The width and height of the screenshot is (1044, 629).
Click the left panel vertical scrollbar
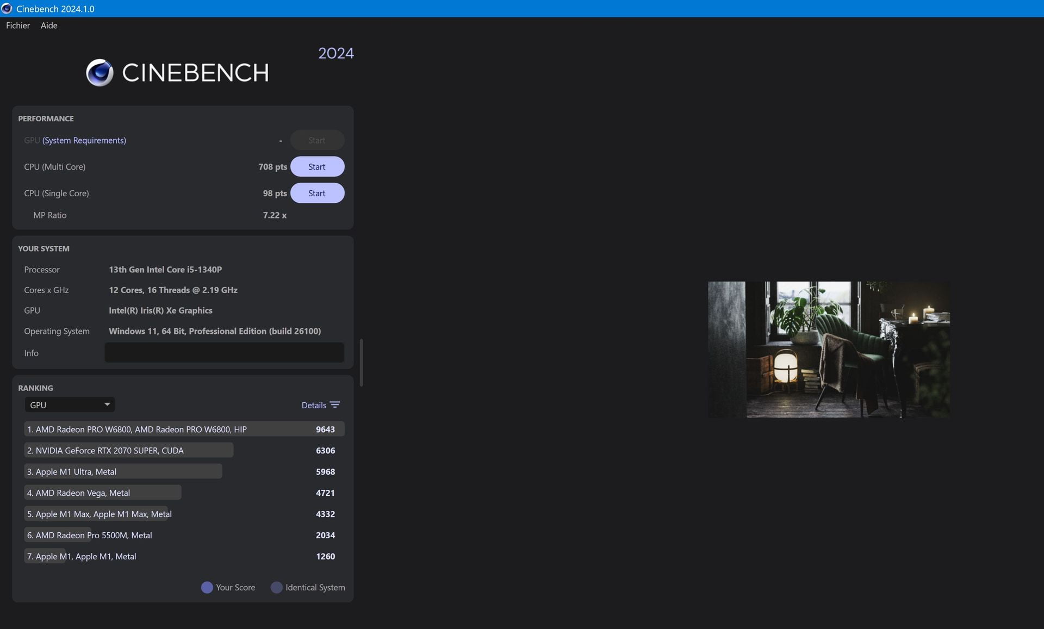361,363
